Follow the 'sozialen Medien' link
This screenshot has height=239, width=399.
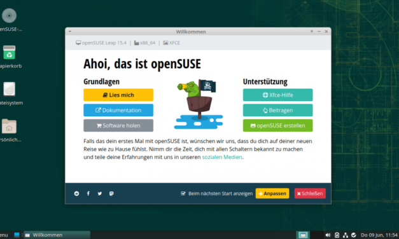222,157
